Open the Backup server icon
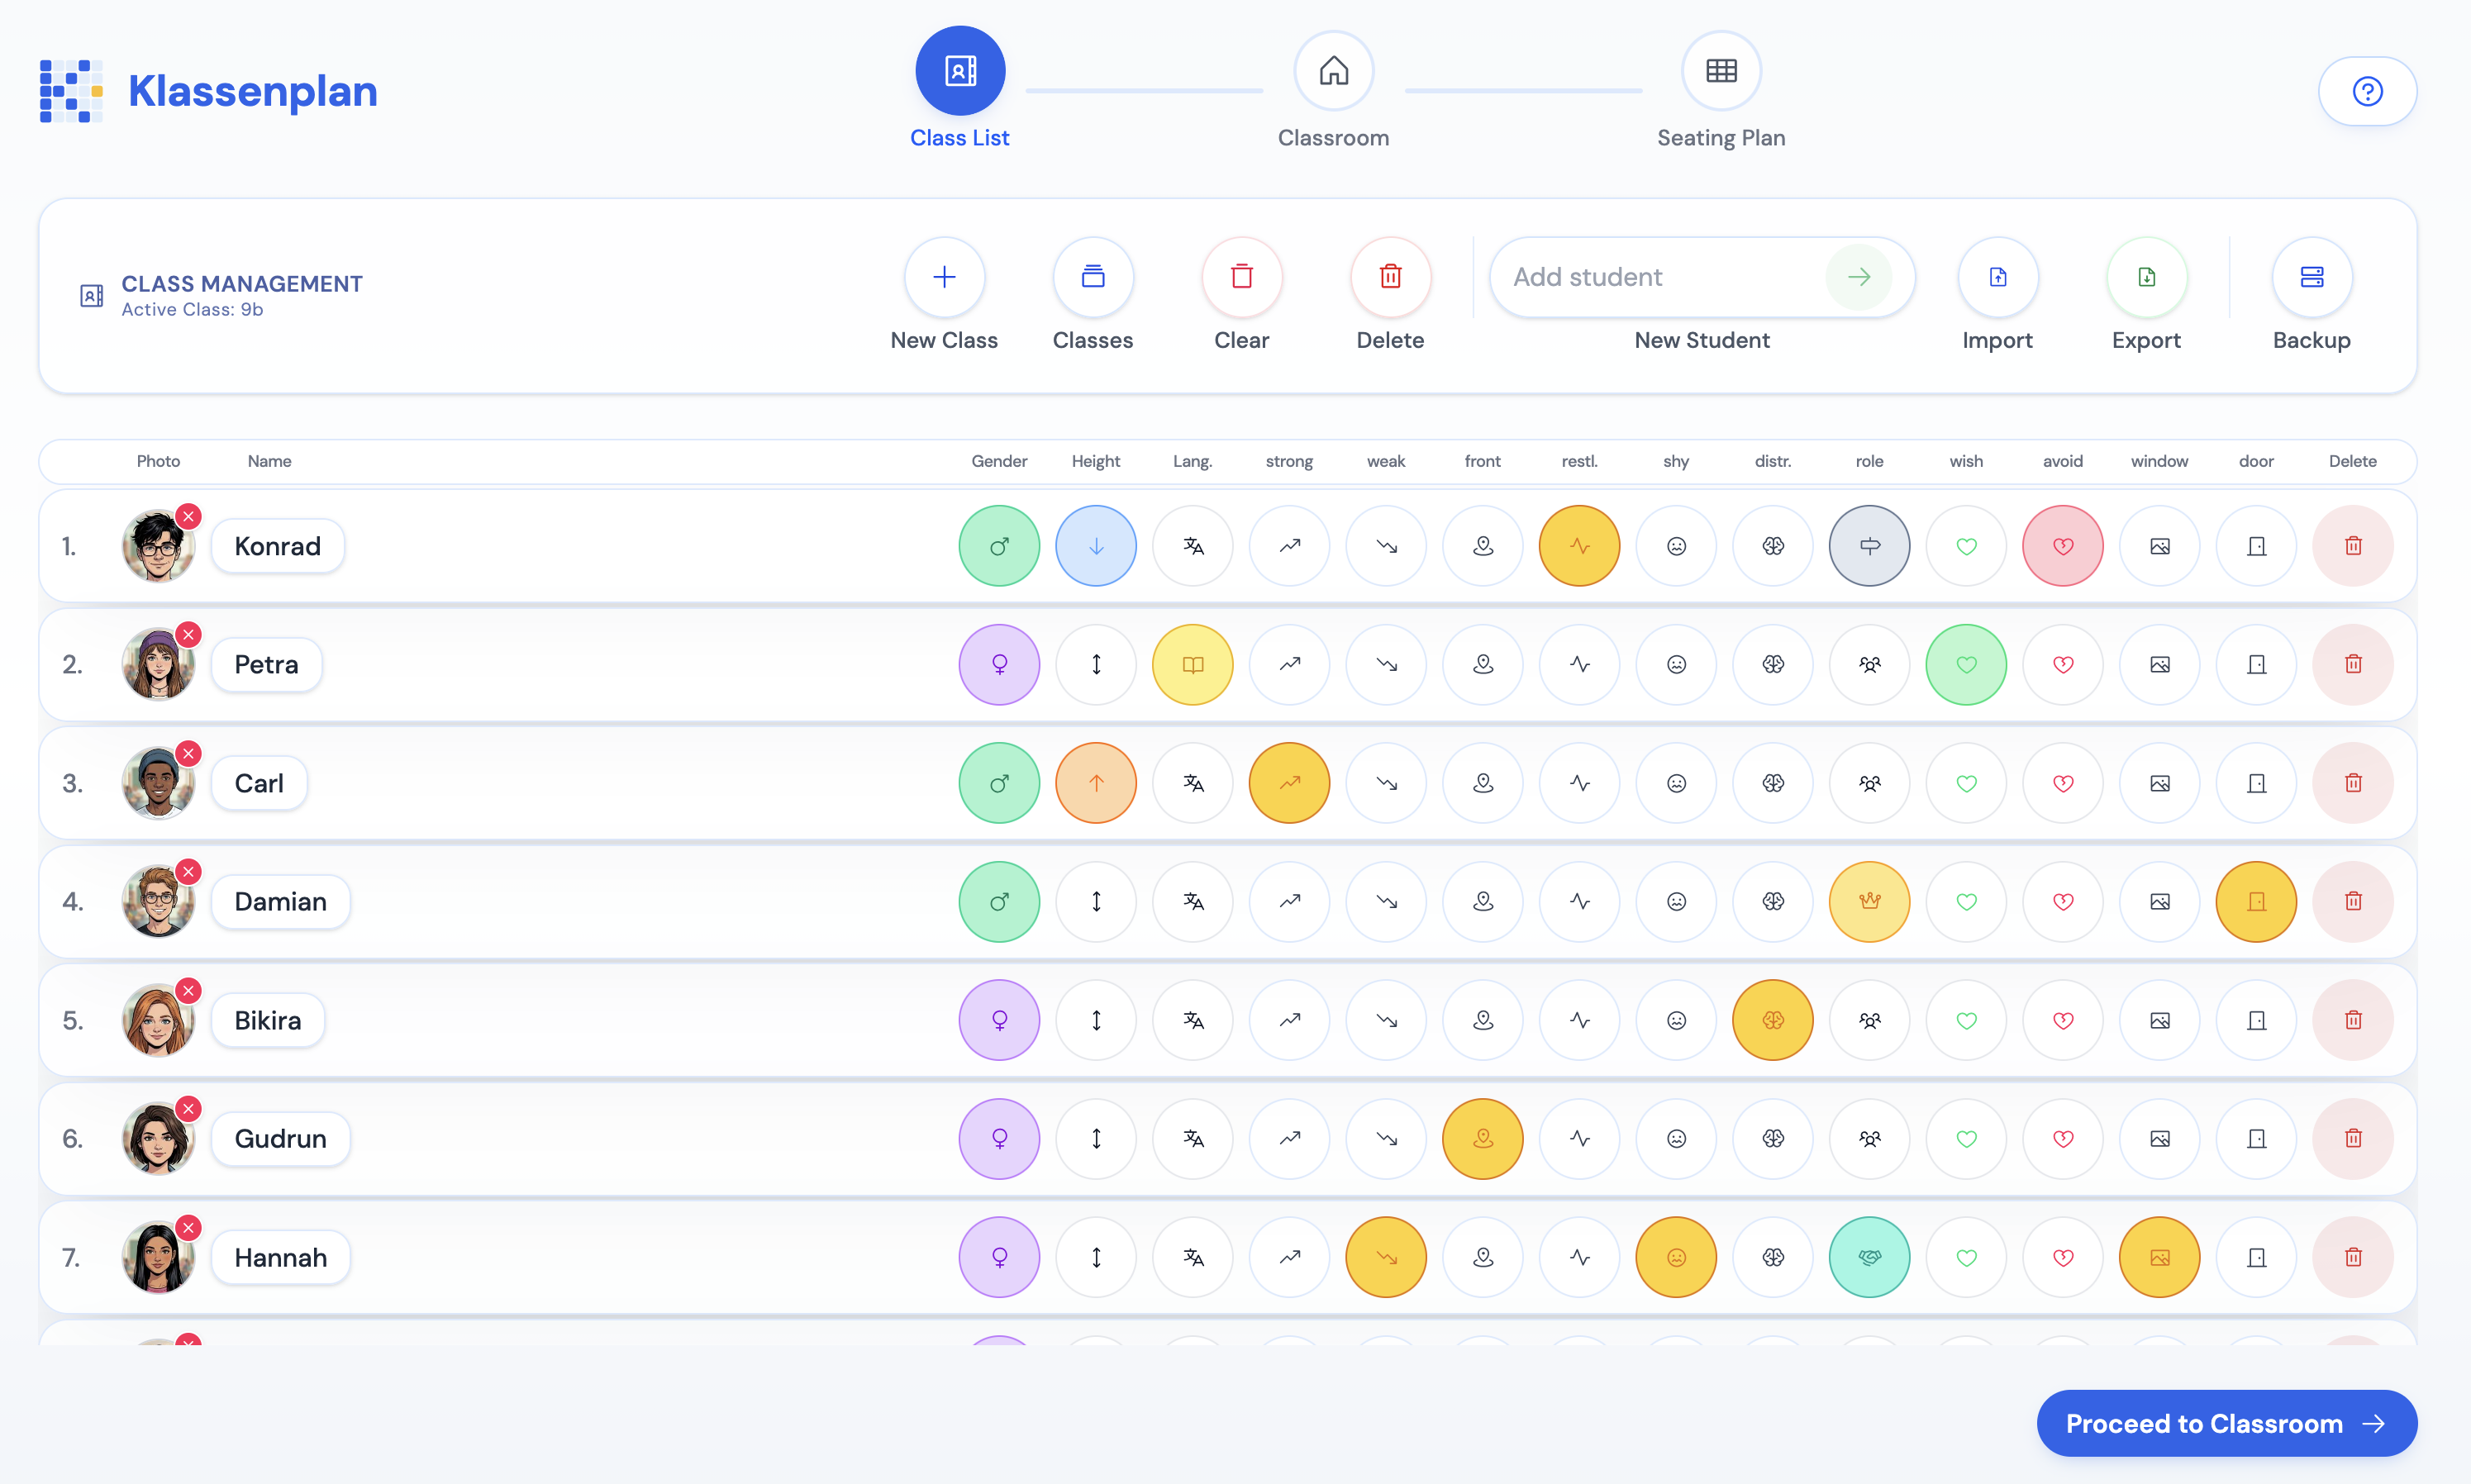 2311,277
